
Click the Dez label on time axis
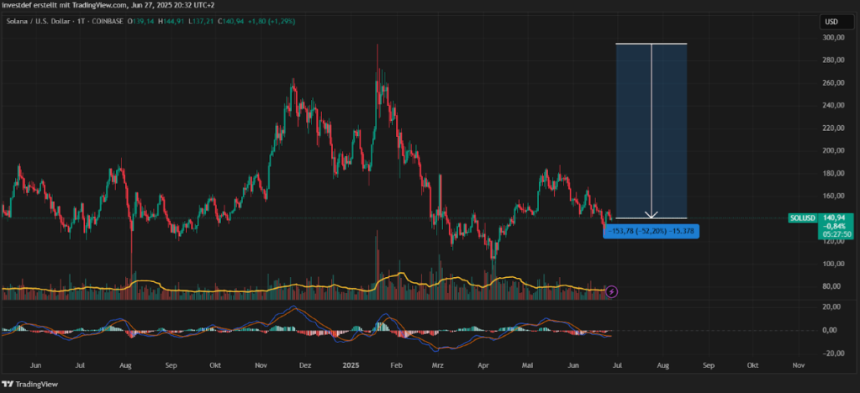pos(305,366)
